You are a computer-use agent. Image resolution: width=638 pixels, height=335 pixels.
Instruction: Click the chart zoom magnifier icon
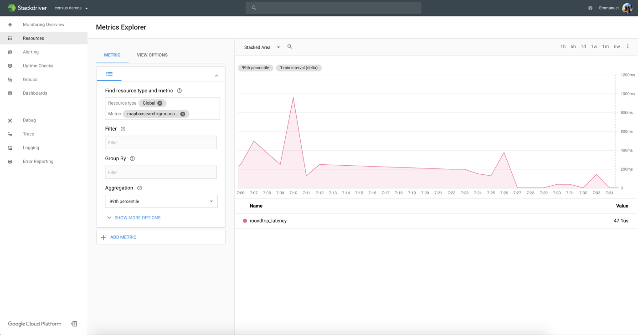coord(290,47)
